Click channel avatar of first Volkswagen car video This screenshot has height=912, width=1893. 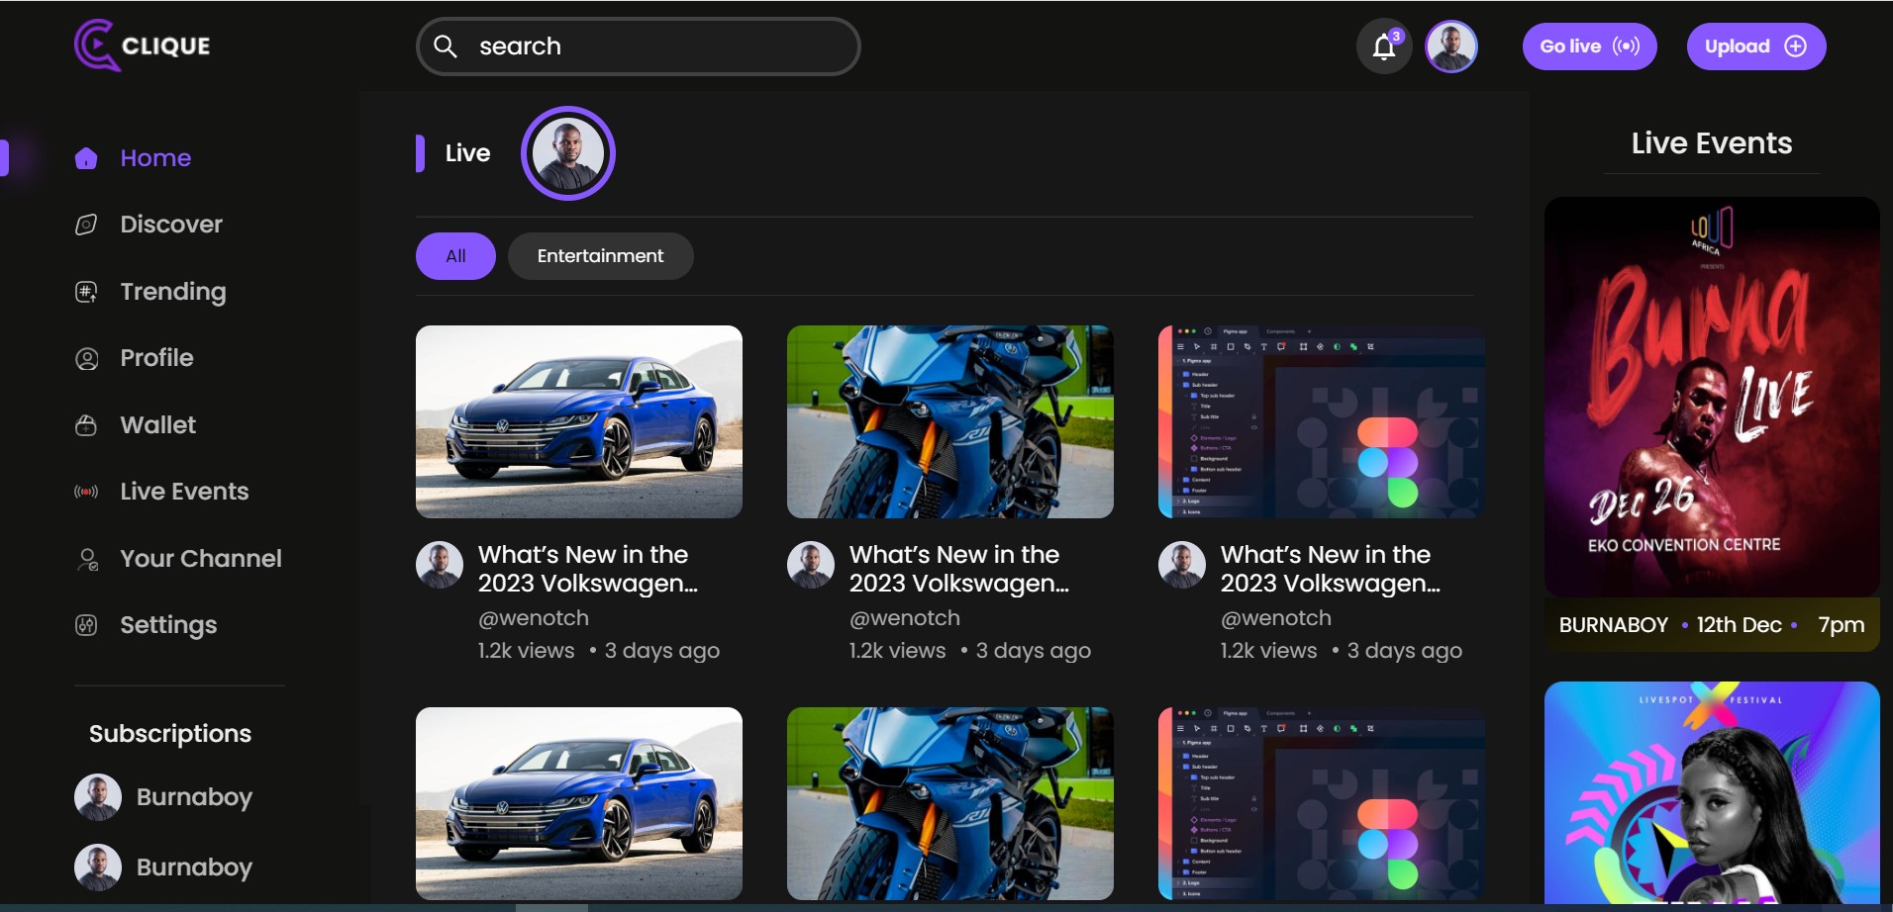coord(440,565)
